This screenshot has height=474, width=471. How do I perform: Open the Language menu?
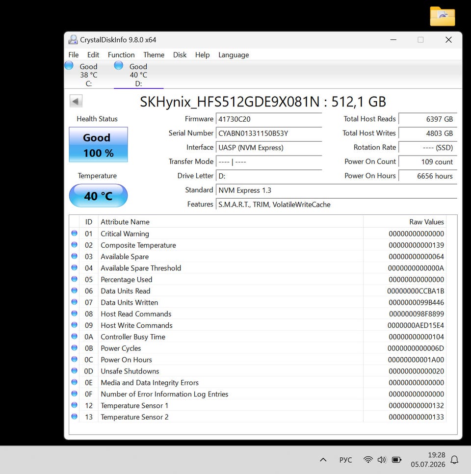(x=234, y=55)
